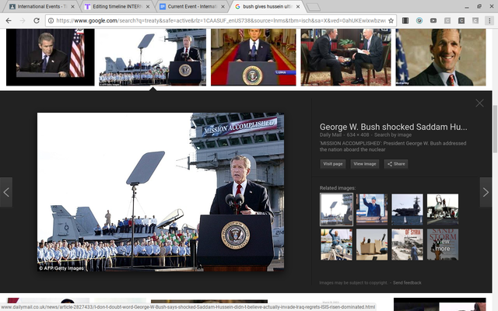Open related image of aircraft carrier at sea
498x311 pixels.
(407, 209)
